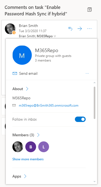The width and height of the screenshot is (101, 187).
Task: Expand the About section chevron
Action: 27,89
